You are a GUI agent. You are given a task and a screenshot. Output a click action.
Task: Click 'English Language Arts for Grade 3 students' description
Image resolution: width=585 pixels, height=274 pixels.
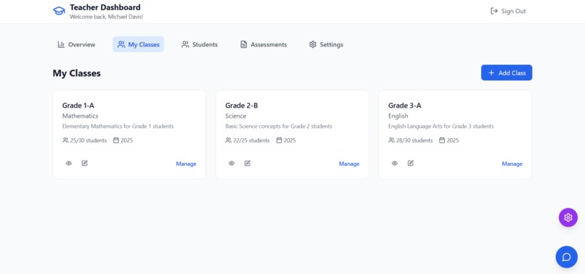441,126
